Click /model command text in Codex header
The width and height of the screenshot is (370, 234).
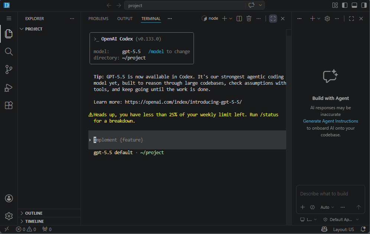156,51
